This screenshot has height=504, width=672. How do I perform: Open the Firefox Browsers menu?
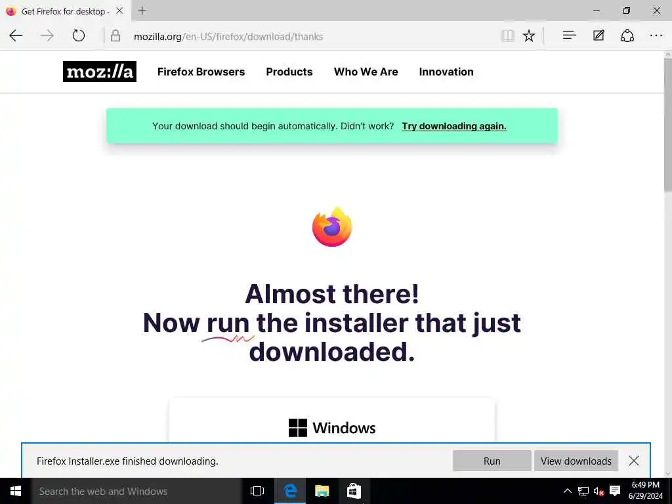coord(201,72)
